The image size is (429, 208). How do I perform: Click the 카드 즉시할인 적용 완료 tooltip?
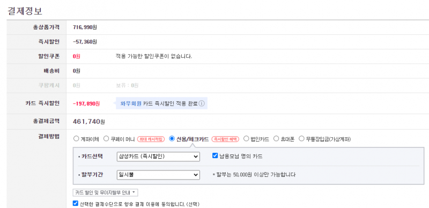tap(161, 103)
